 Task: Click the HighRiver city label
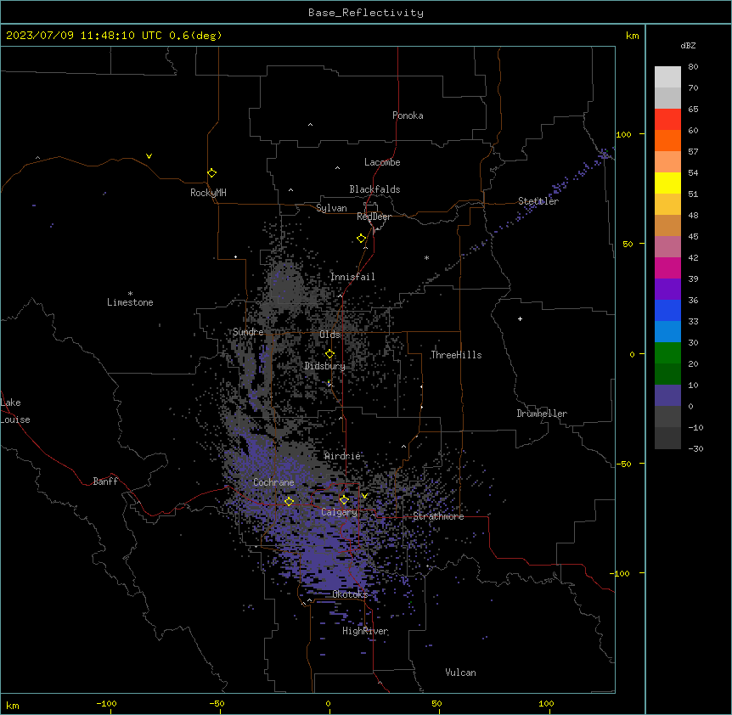point(365,631)
